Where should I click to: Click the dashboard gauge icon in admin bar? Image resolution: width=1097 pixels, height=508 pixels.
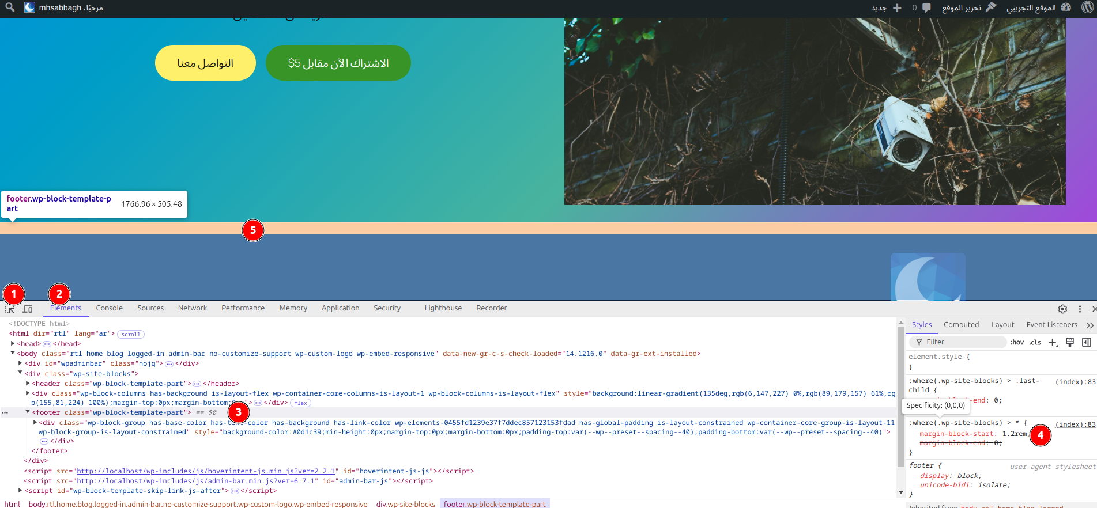1066,7
